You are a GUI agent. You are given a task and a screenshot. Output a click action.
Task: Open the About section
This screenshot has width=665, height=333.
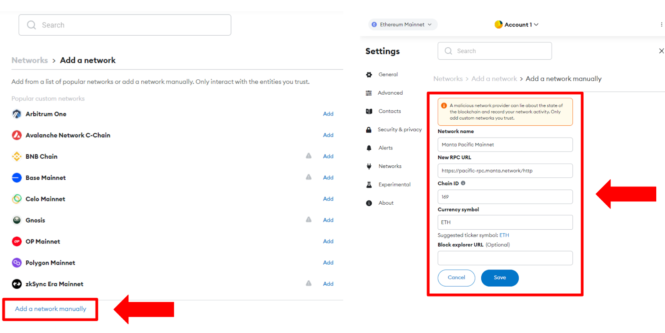point(386,203)
